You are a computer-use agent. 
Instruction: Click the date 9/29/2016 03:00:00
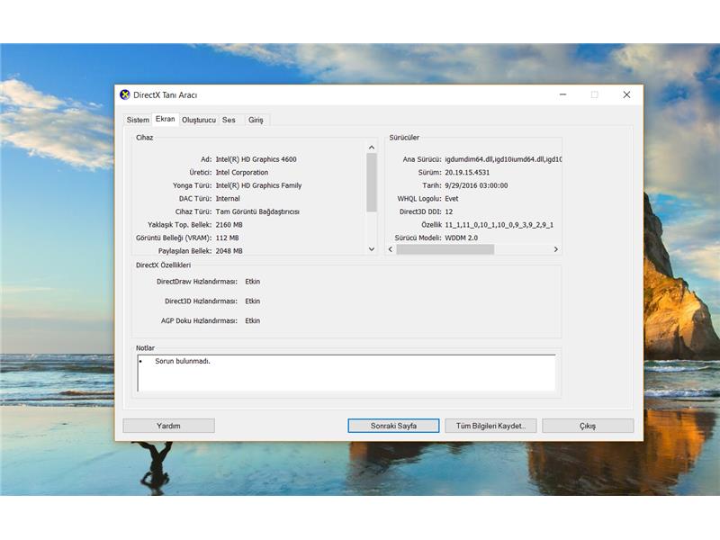476,185
